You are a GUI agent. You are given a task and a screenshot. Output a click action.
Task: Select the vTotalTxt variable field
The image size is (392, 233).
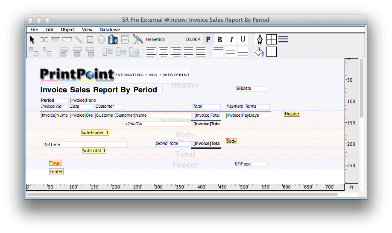[x=158, y=124]
